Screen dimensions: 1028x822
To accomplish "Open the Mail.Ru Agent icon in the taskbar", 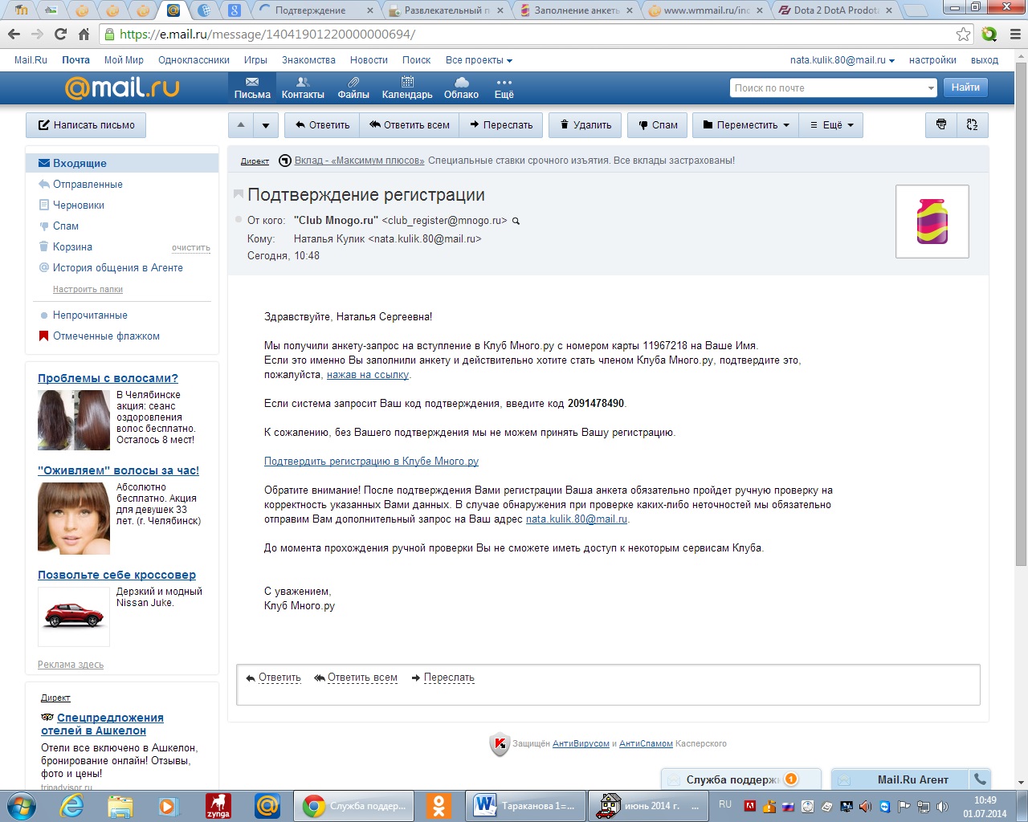I will [x=267, y=805].
